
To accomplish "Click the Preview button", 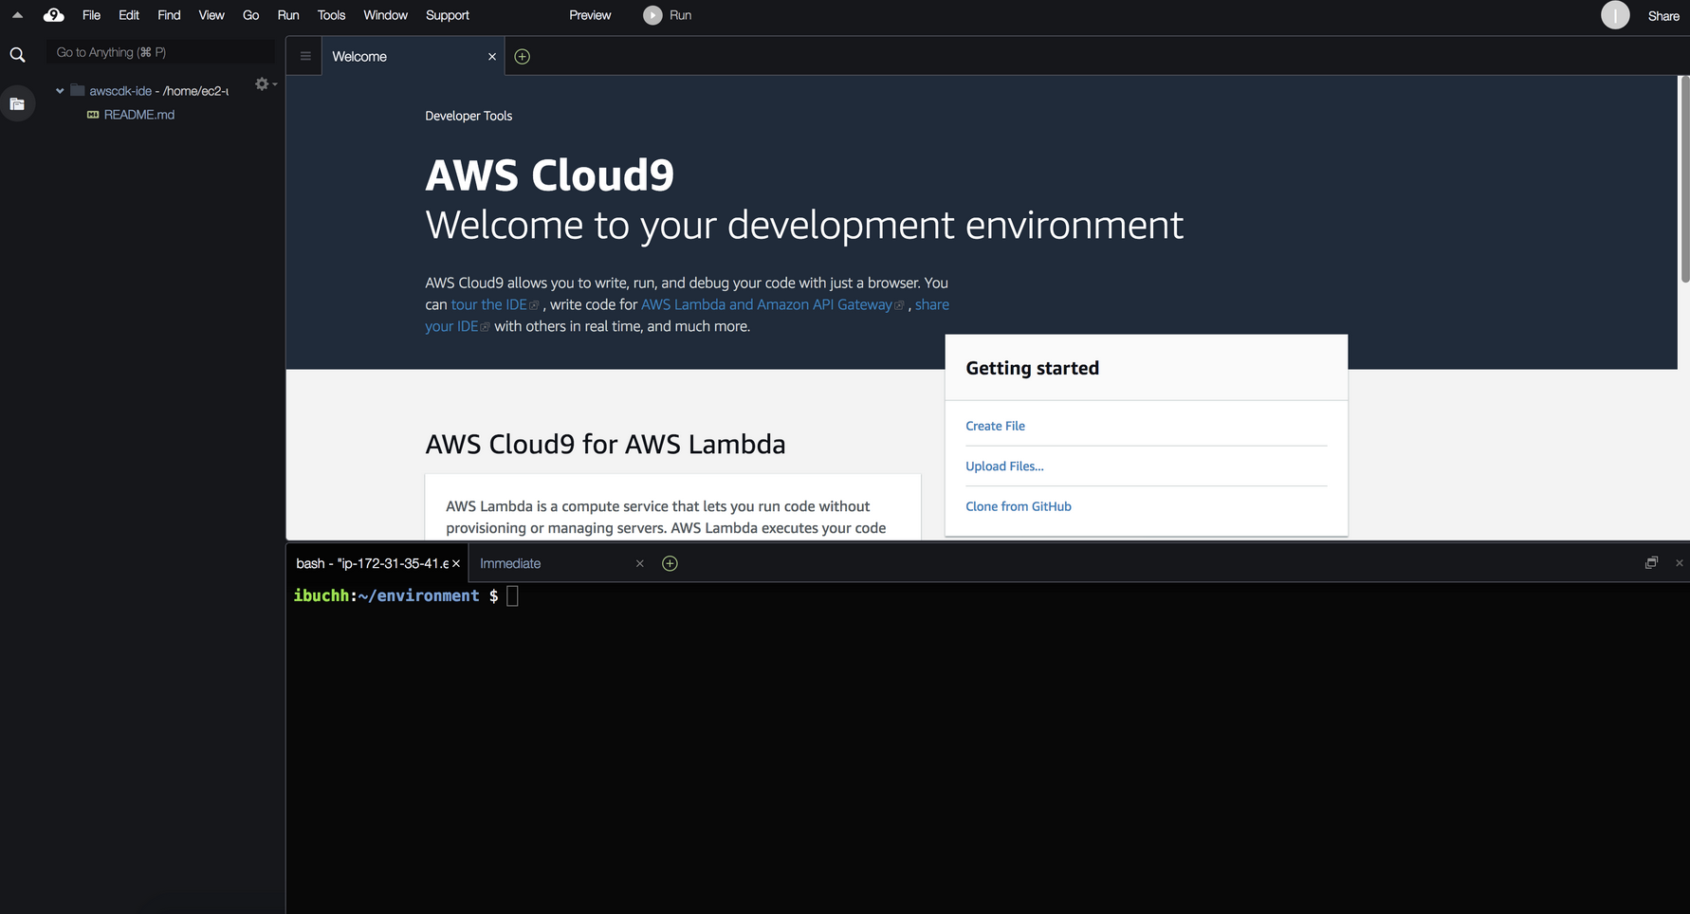I will 590,15.
